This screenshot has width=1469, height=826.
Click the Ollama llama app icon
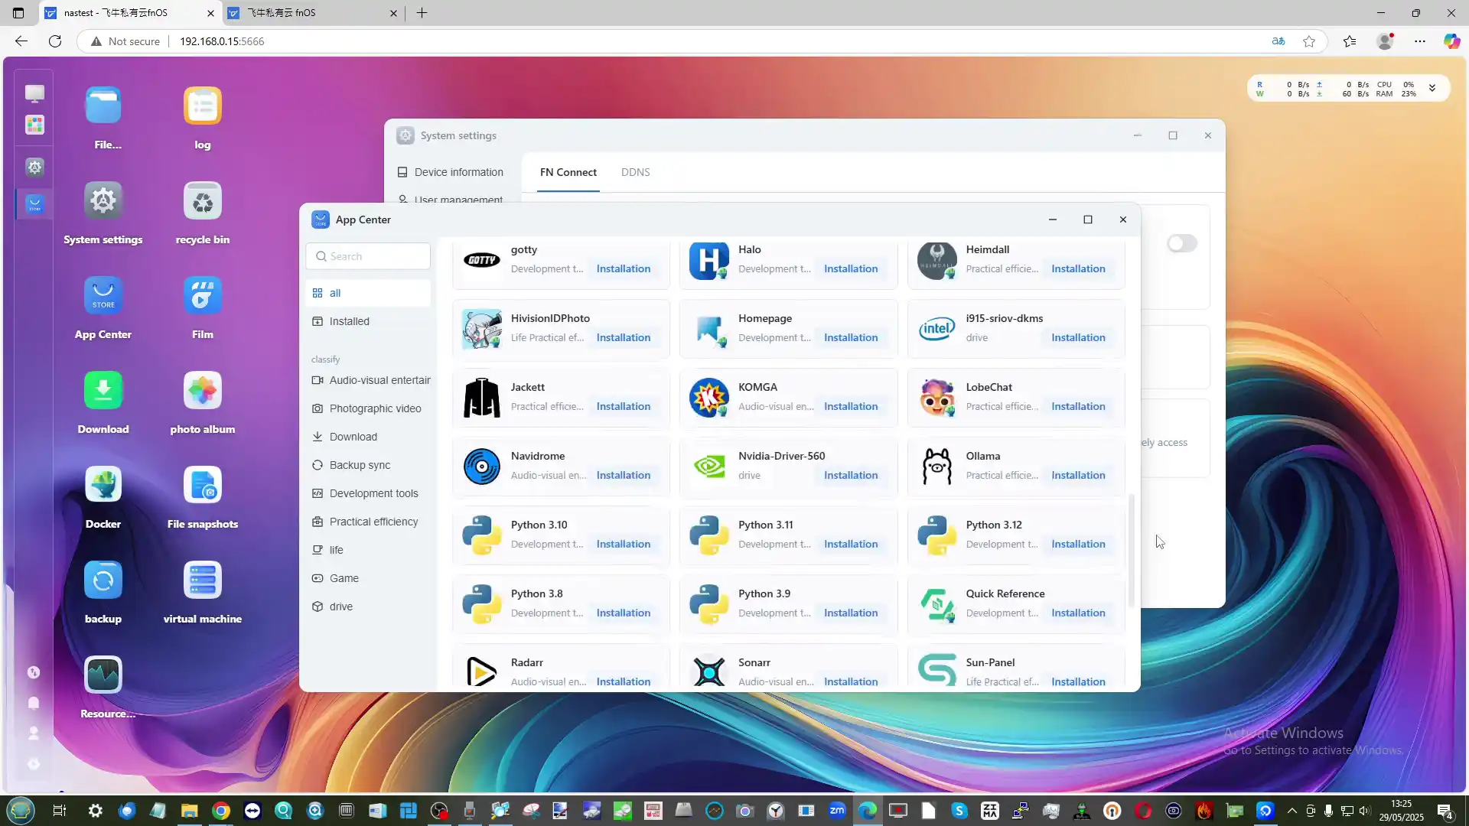point(936,467)
